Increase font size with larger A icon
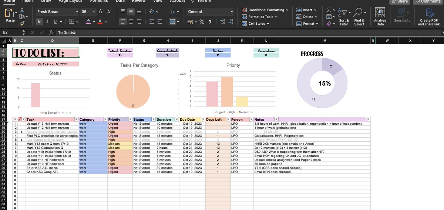The image size is (444, 210). pyautogui.click(x=101, y=12)
